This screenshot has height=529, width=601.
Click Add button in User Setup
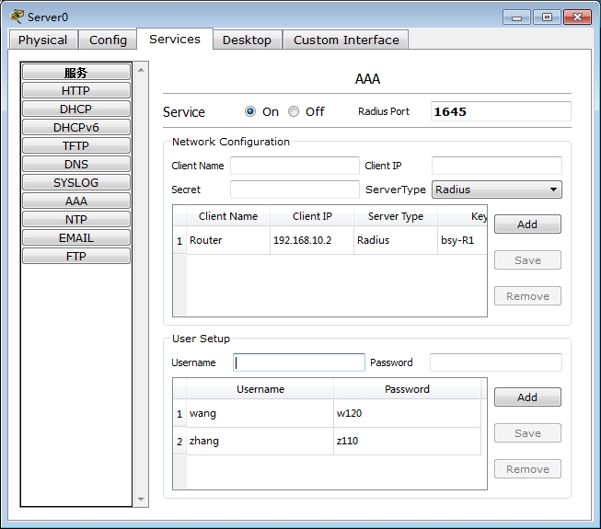(526, 397)
